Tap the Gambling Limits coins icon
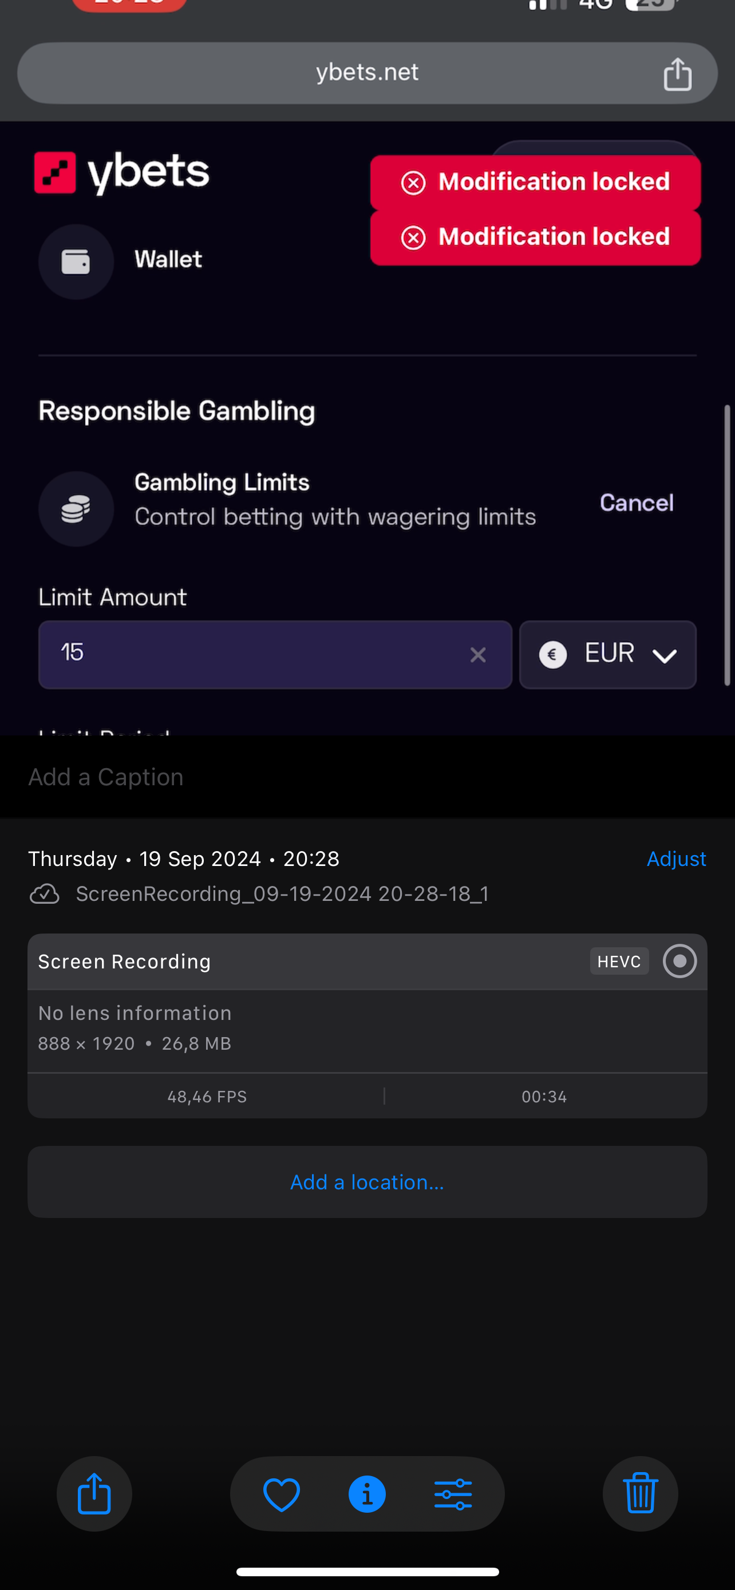Image resolution: width=735 pixels, height=1590 pixels. 76,509
